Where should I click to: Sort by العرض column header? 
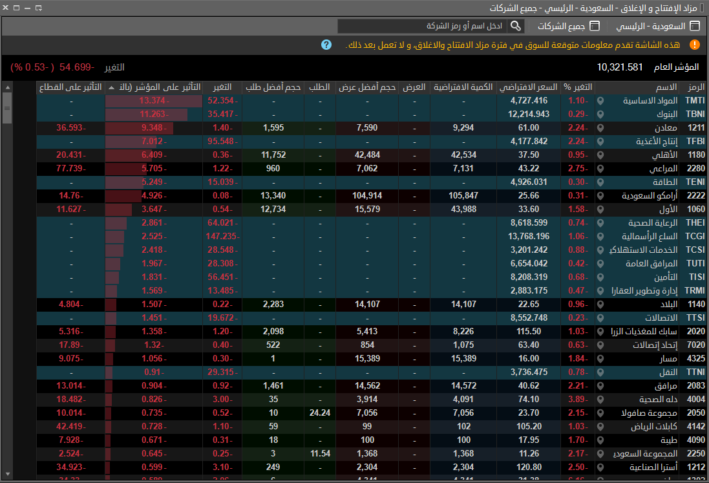pyautogui.click(x=414, y=87)
